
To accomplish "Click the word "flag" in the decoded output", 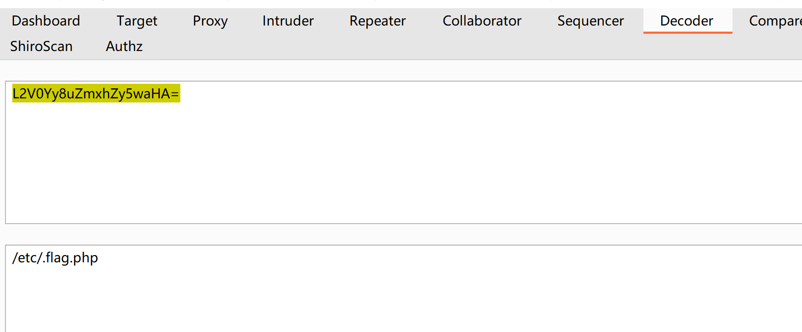I will (57, 258).
